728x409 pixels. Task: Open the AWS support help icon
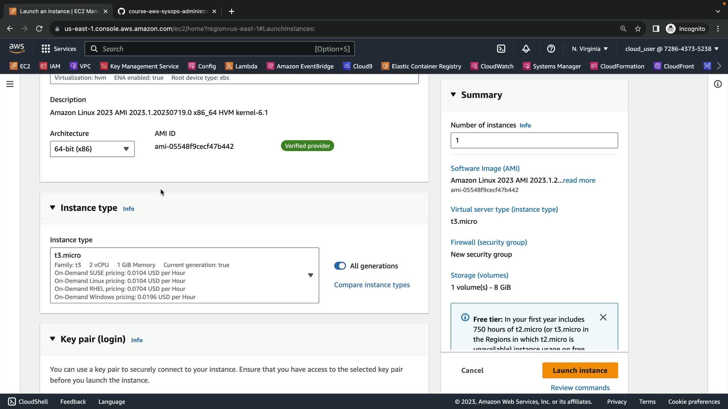[x=551, y=49]
